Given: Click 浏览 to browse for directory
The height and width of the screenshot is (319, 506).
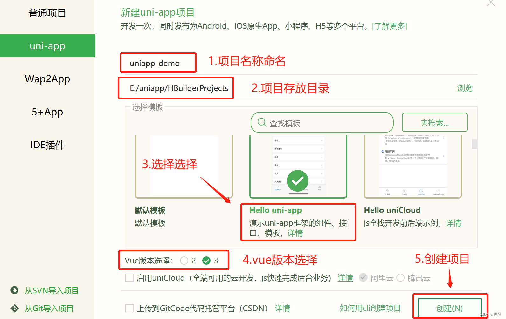Looking at the screenshot, I should (x=465, y=88).
